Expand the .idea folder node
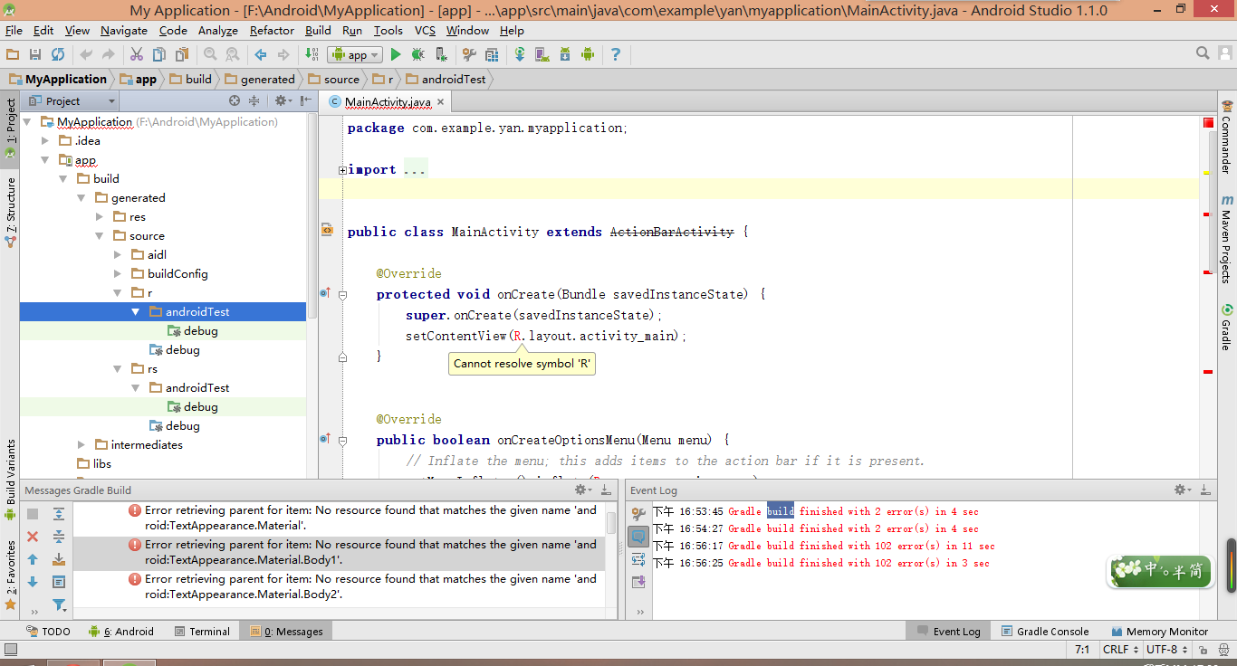Screen dimensions: 1237x666 coord(44,141)
